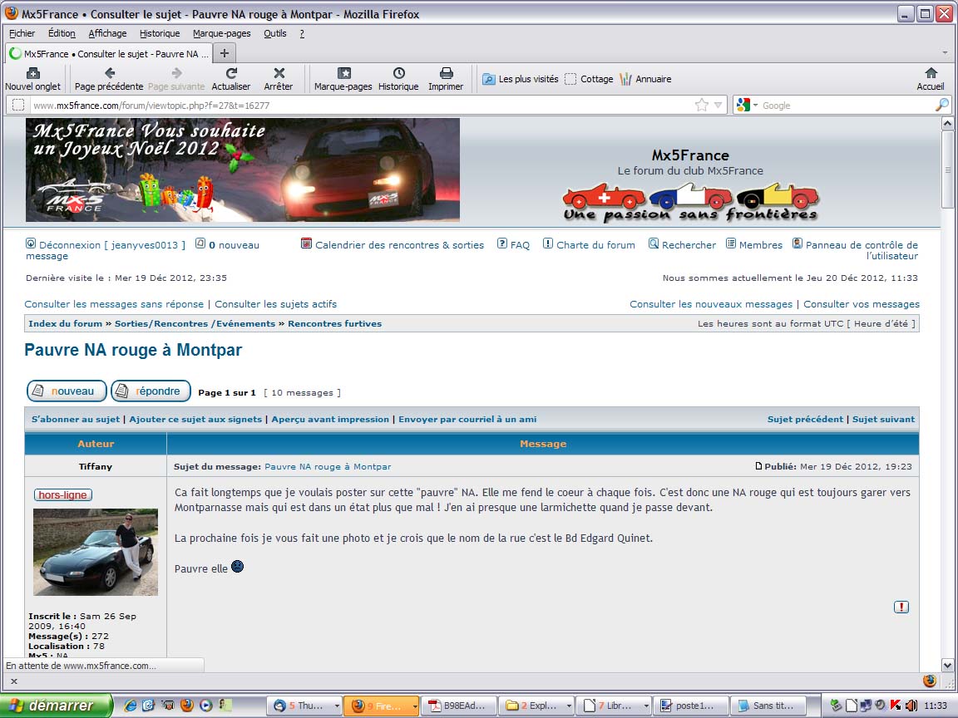Image resolution: width=958 pixels, height=718 pixels.
Task: Open Membres link
Action: 761,245
